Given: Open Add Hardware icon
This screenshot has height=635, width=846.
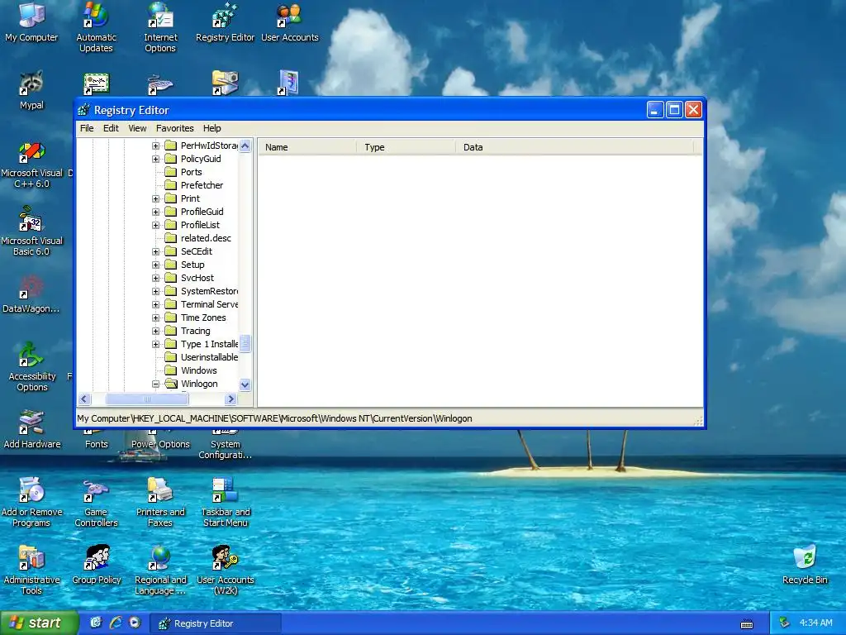Looking at the screenshot, I should 31,429.
